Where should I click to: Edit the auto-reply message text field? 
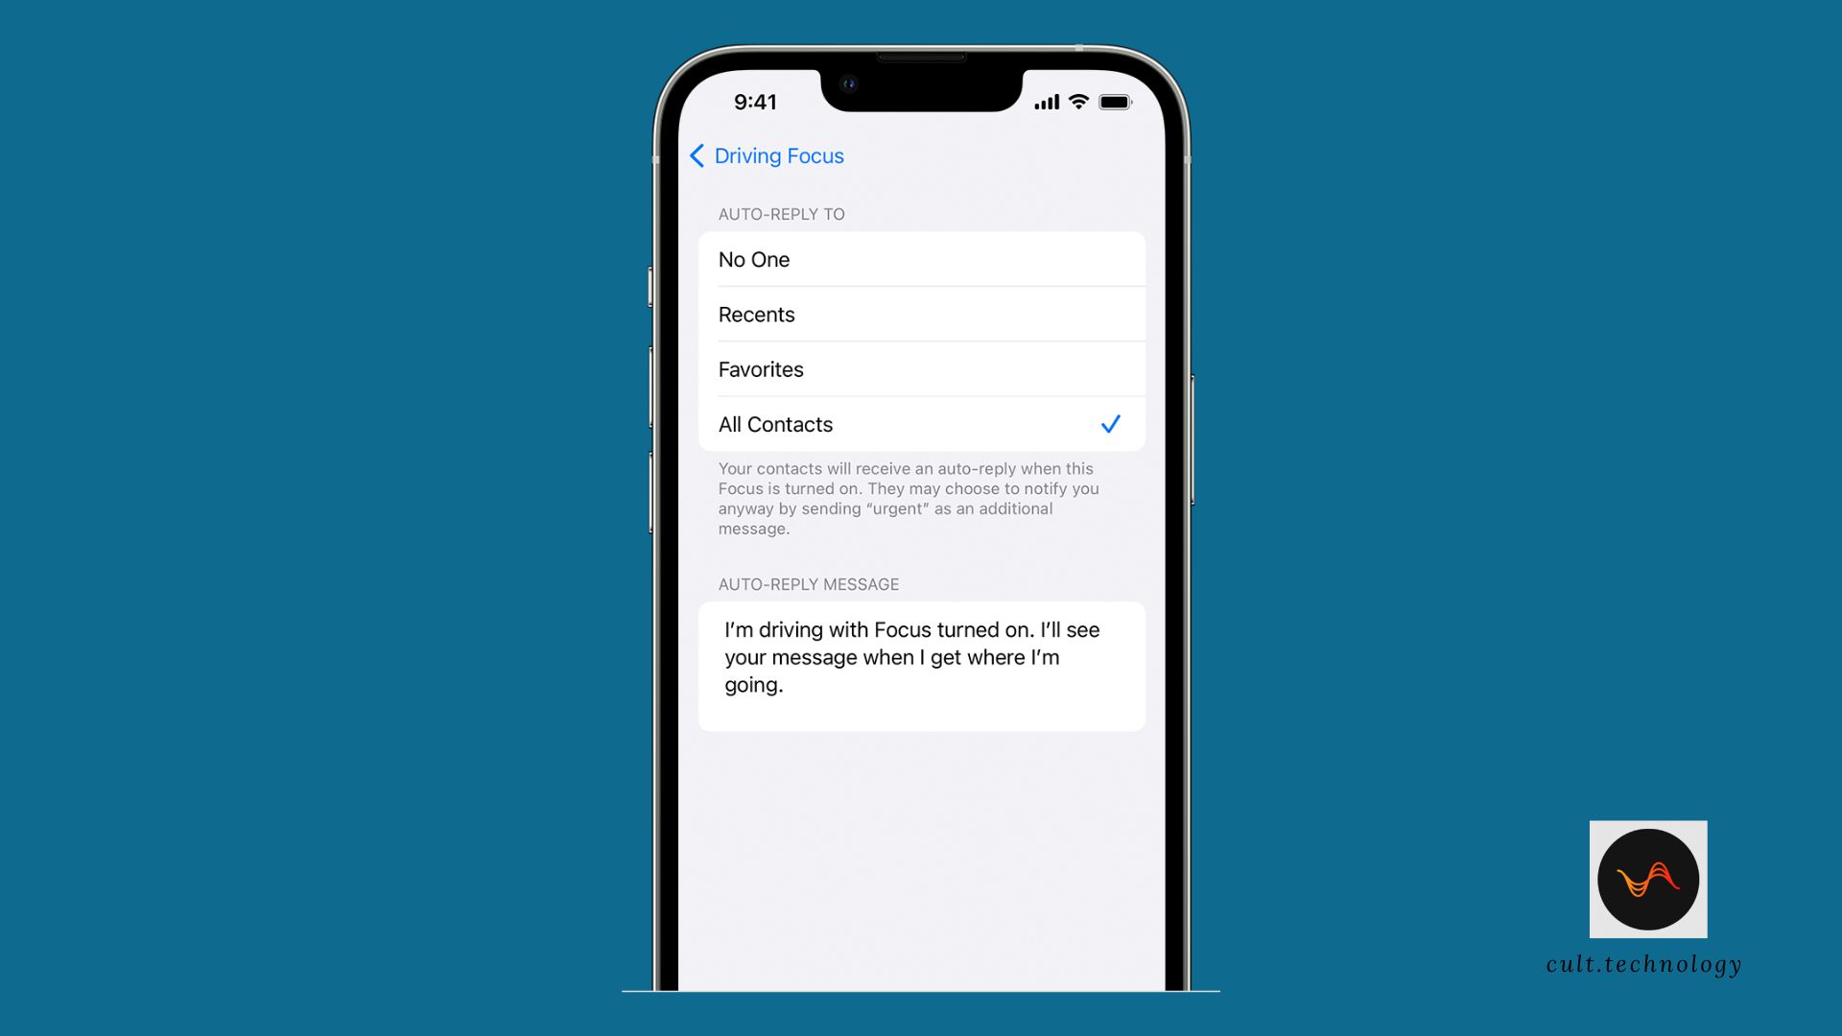pos(921,656)
